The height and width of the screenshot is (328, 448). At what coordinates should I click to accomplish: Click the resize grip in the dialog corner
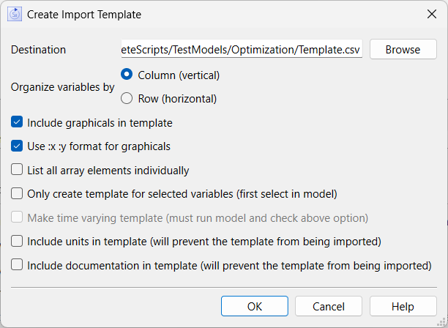(x=442, y=322)
